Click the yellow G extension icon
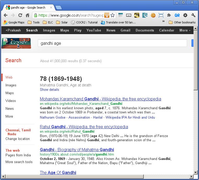This screenshot has width=199, height=180. [137, 15]
